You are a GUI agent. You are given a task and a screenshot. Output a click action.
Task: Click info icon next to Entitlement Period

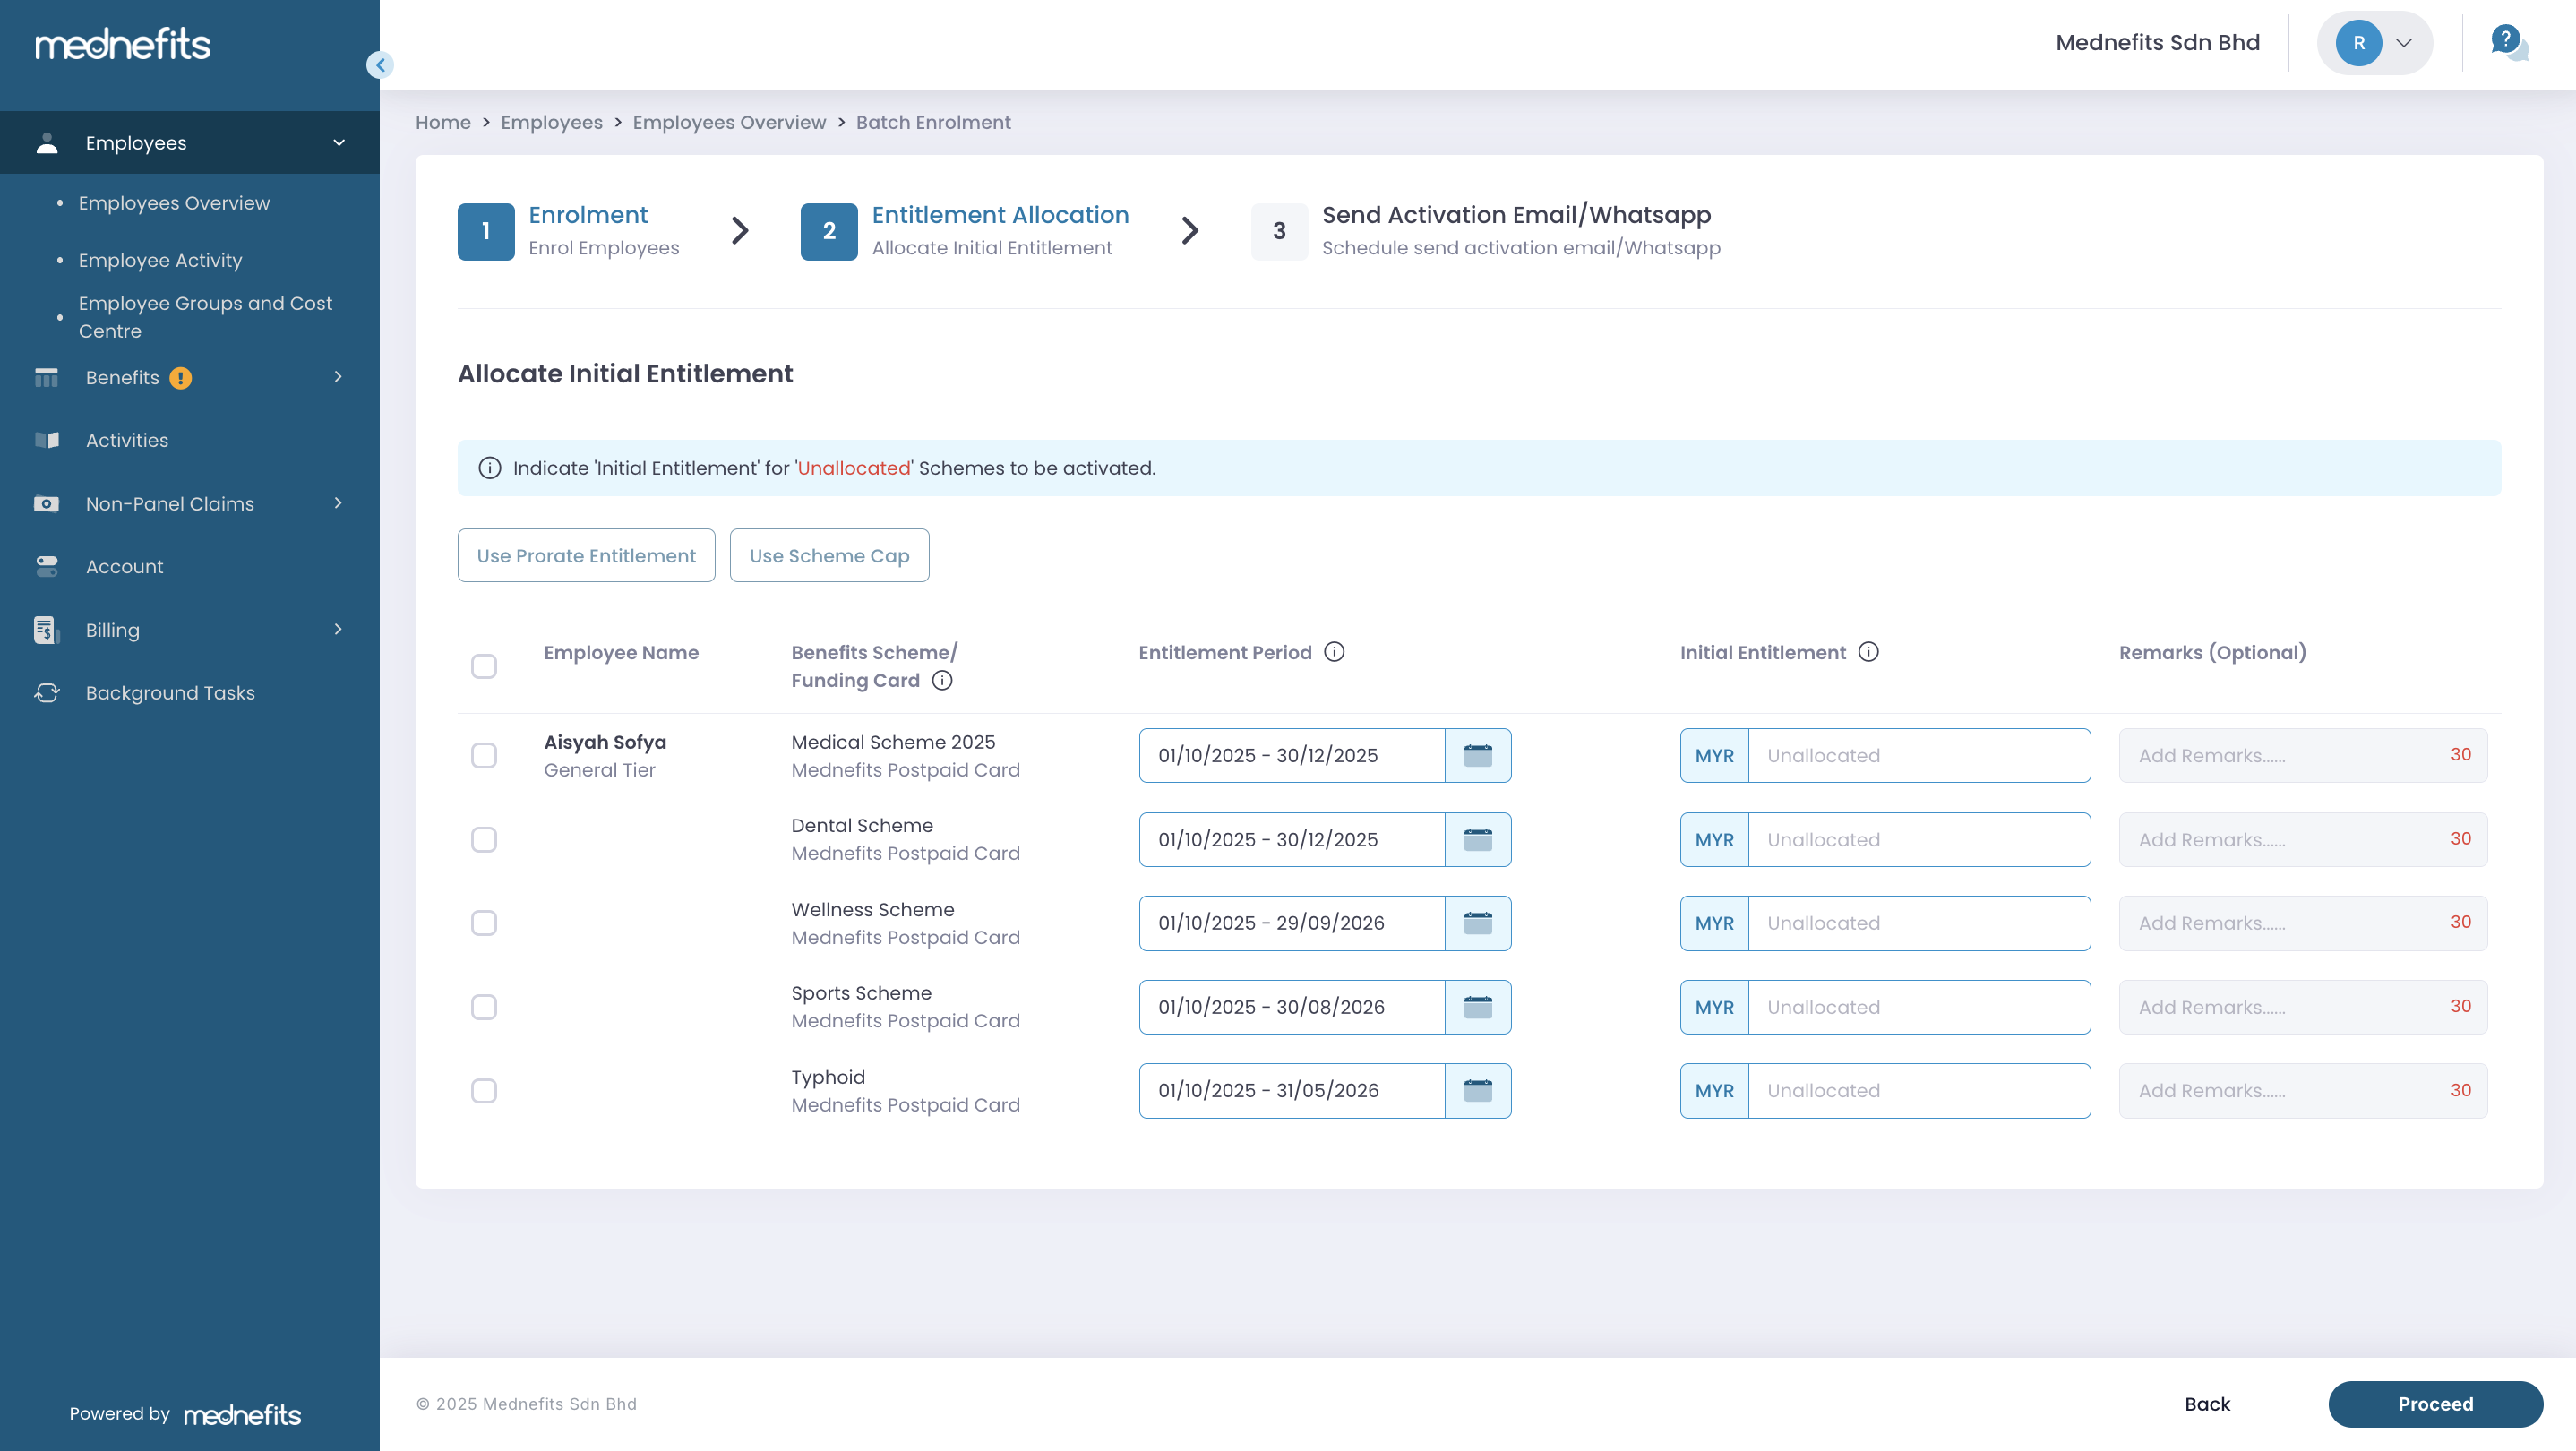[1334, 652]
